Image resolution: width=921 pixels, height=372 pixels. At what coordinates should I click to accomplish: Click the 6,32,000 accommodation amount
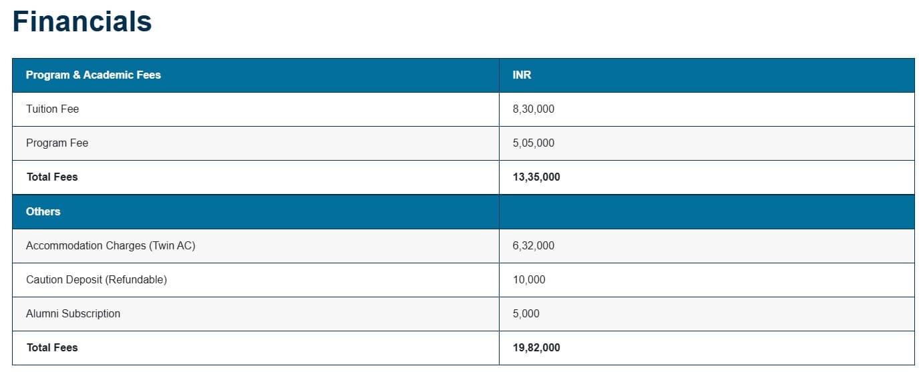pyautogui.click(x=533, y=245)
